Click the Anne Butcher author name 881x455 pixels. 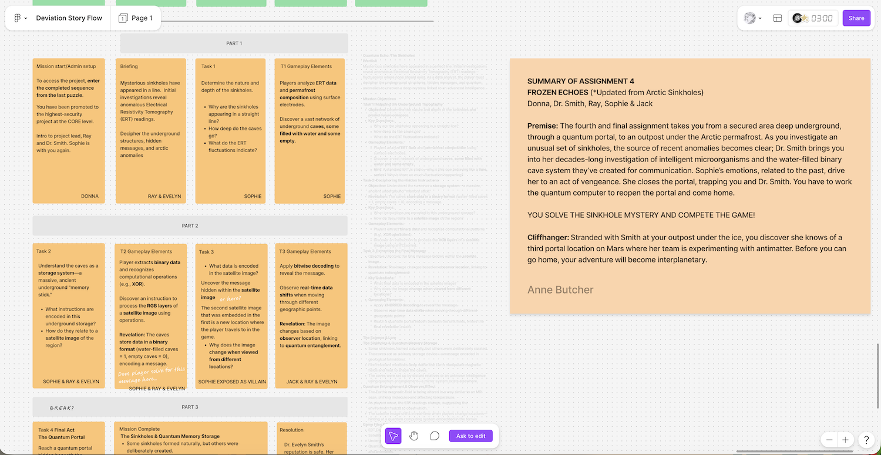click(560, 290)
